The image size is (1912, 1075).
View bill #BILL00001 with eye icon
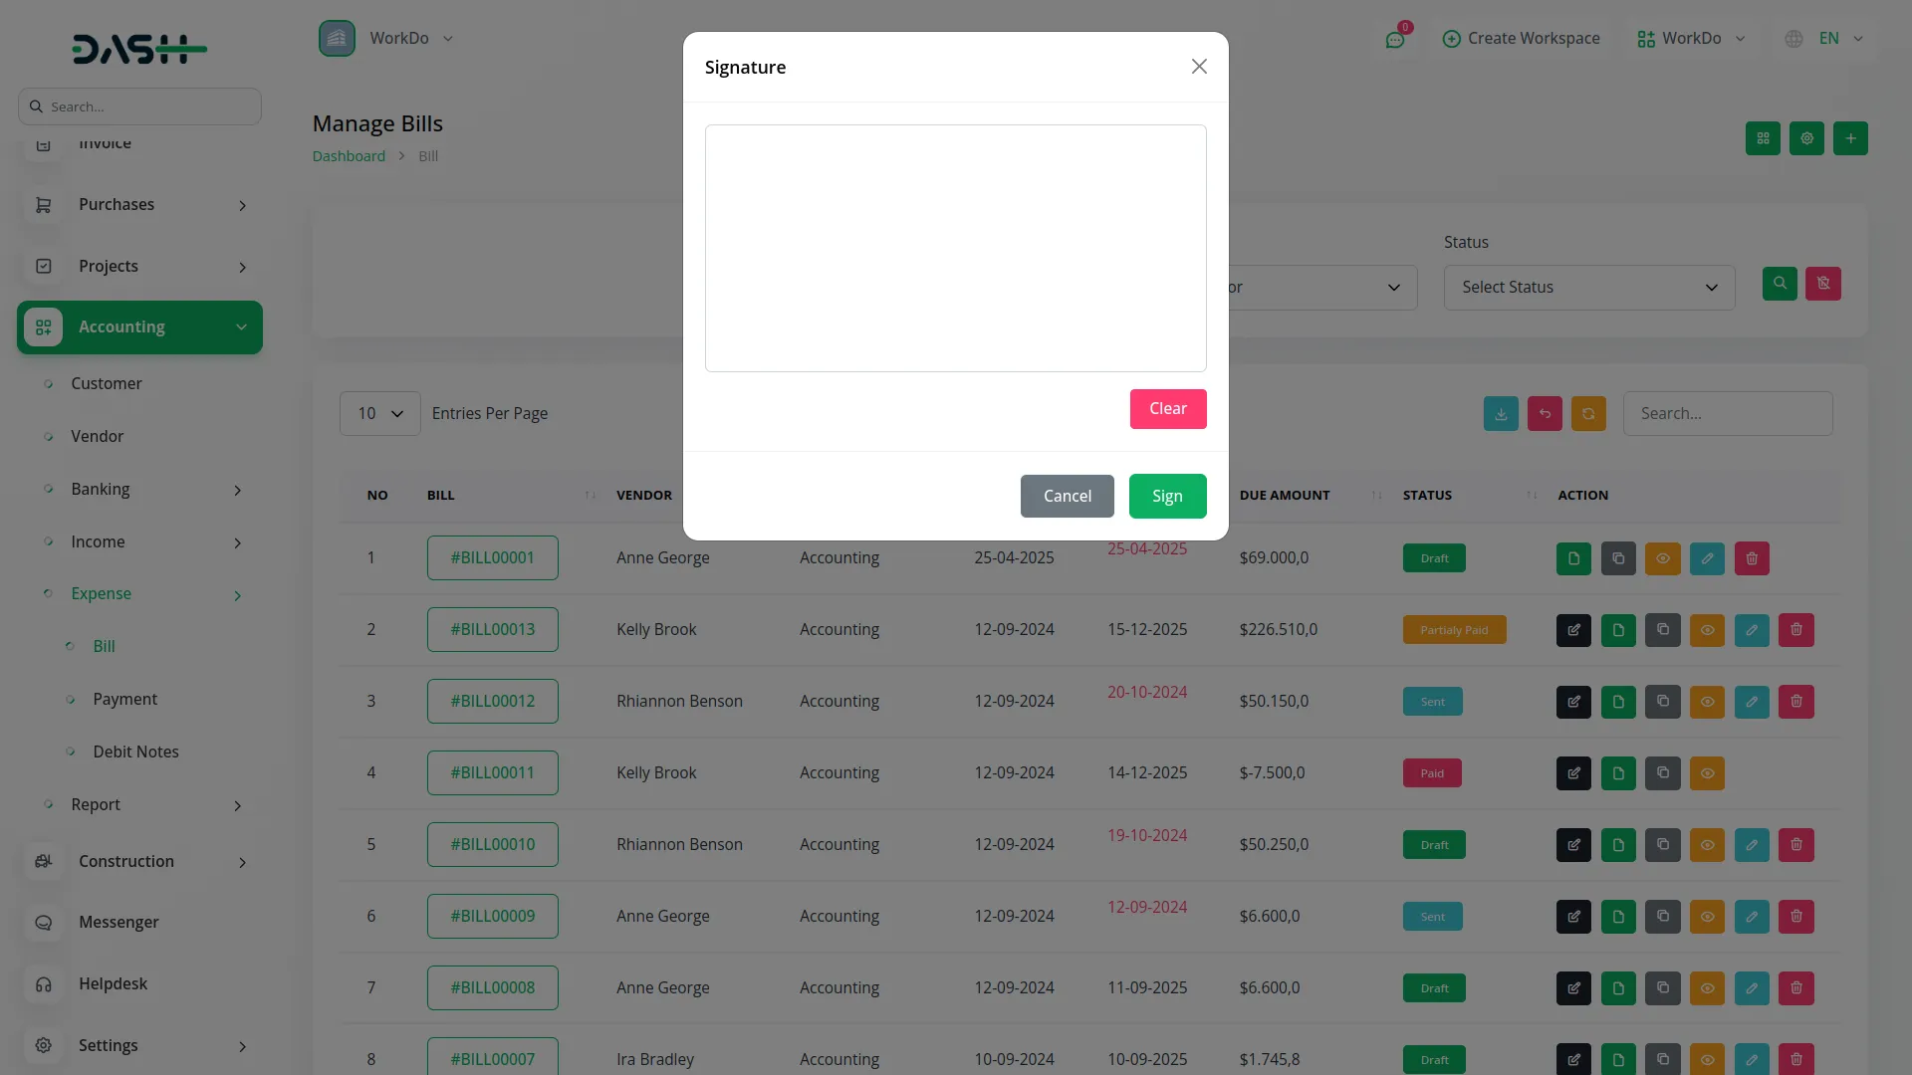[1662, 558]
